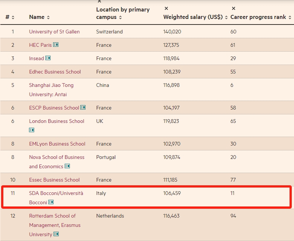294x241 pixels.
Task: Open Insead school link
Action: (x=36, y=58)
